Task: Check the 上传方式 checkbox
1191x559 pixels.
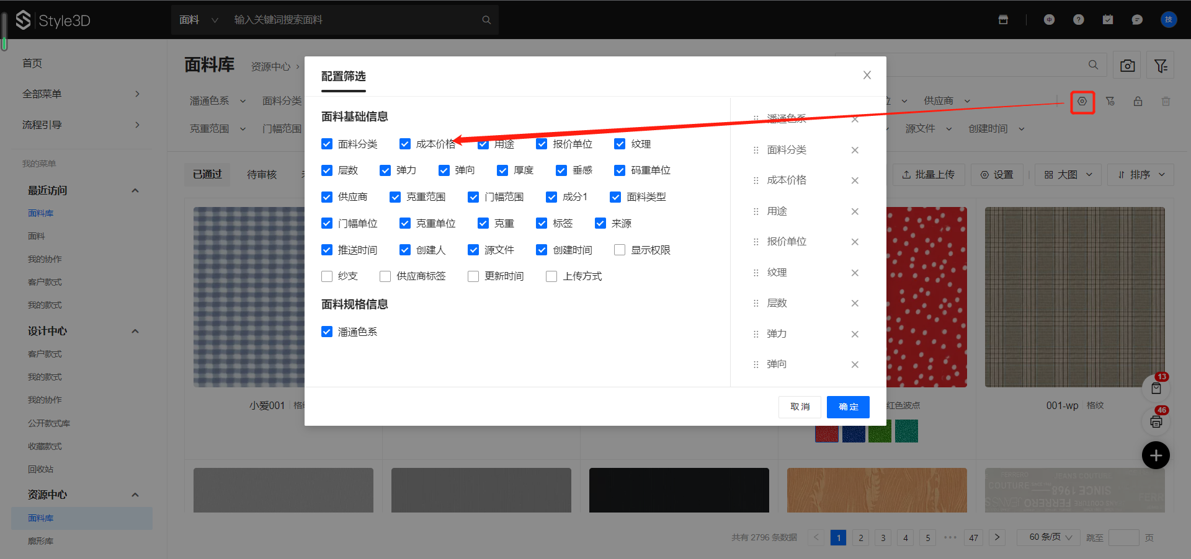Action: [551, 276]
